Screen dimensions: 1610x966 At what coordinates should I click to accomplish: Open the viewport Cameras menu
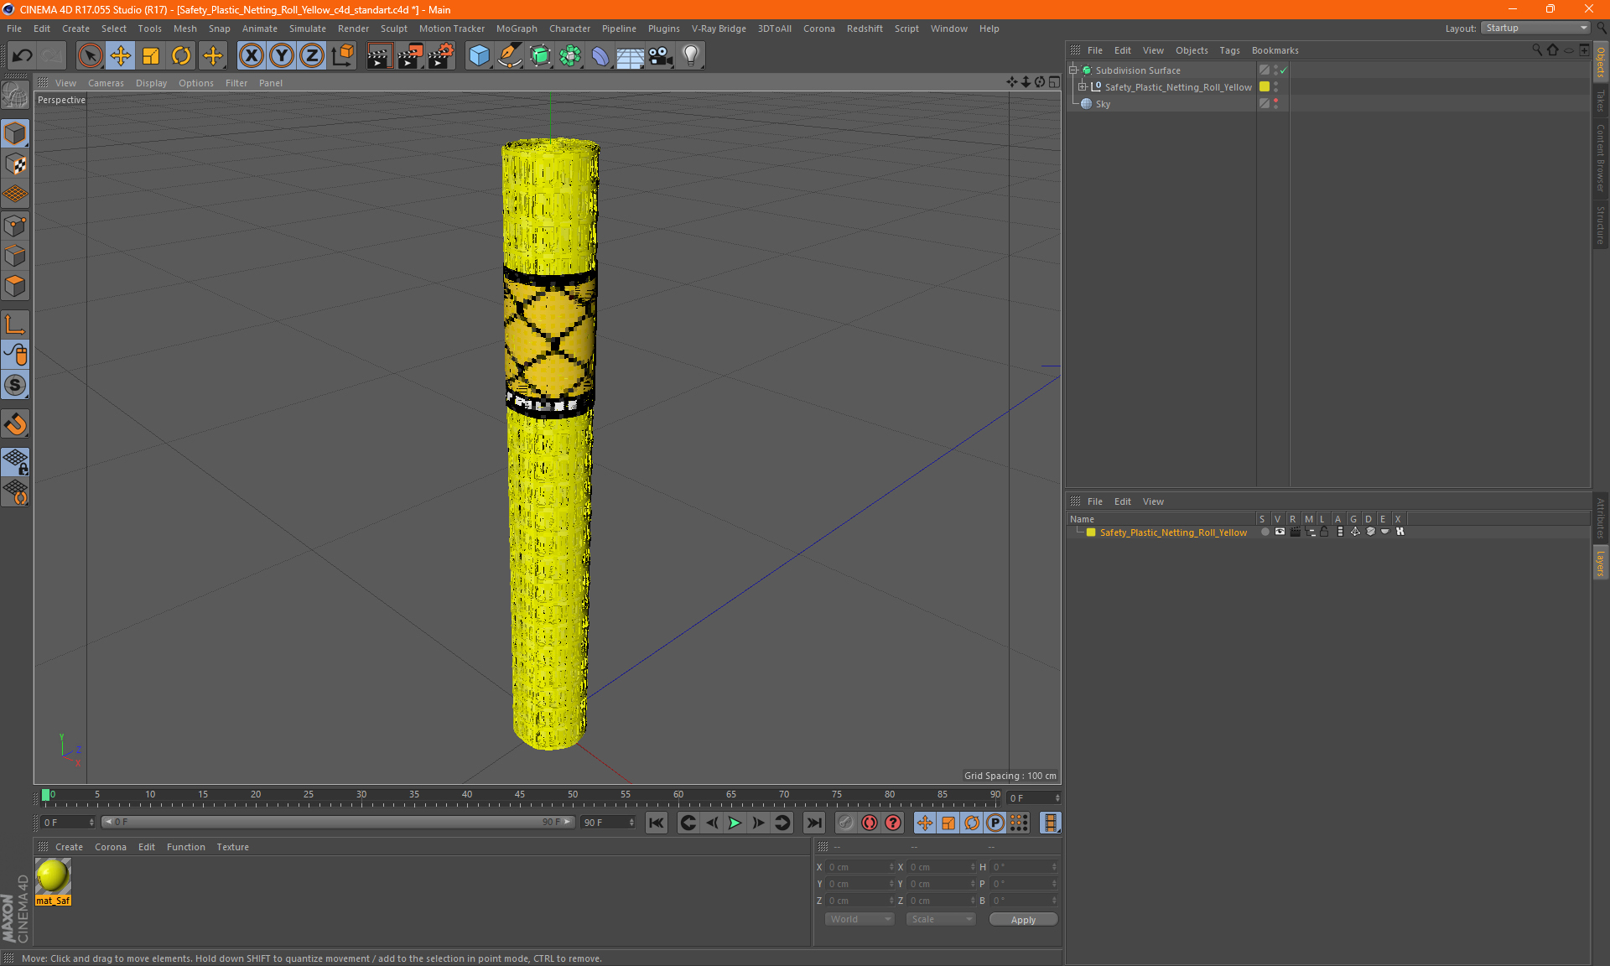[106, 83]
